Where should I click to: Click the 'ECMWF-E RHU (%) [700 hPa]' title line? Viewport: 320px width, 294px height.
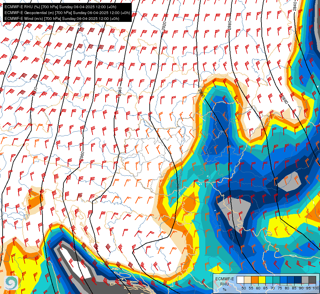[60, 7]
